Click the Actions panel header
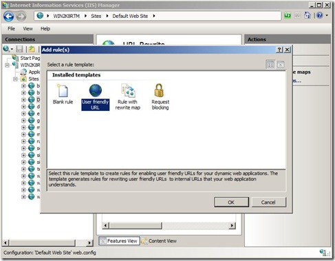This screenshot has height=261, width=335. coord(288,39)
